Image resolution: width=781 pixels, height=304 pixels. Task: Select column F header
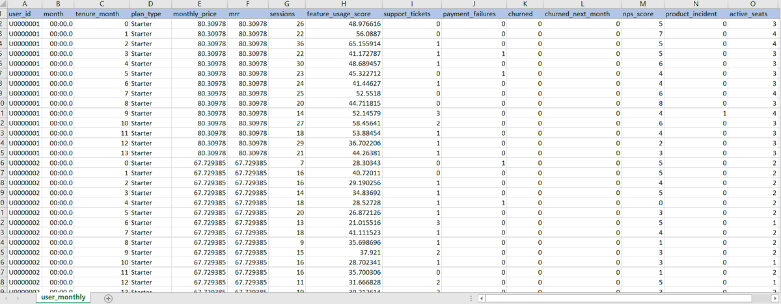(x=247, y=4)
